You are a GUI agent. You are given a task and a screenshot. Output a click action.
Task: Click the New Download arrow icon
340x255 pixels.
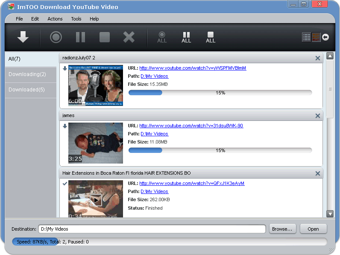coord(23,37)
